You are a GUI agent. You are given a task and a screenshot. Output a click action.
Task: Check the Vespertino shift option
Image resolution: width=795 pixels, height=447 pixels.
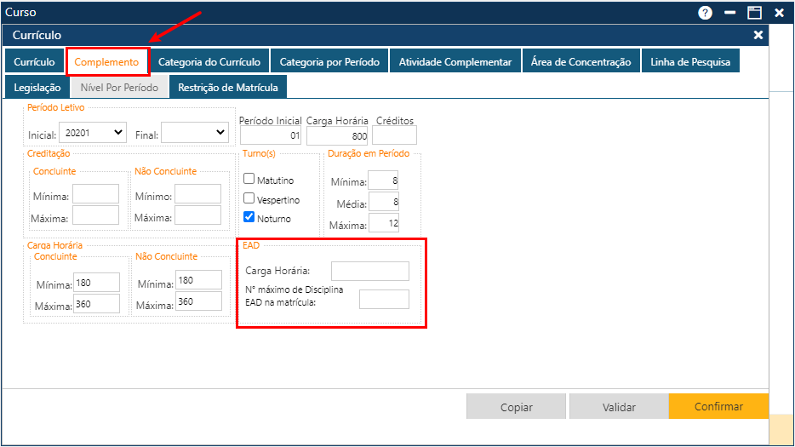[x=249, y=198]
